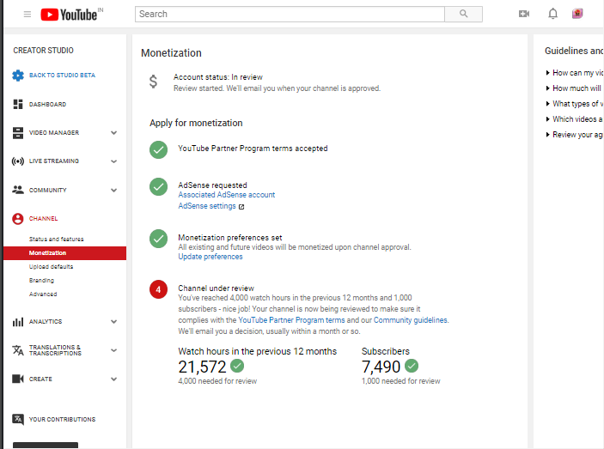604x449 pixels.
Task: Open the Dashboard menu item
Action: click(47, 104)
